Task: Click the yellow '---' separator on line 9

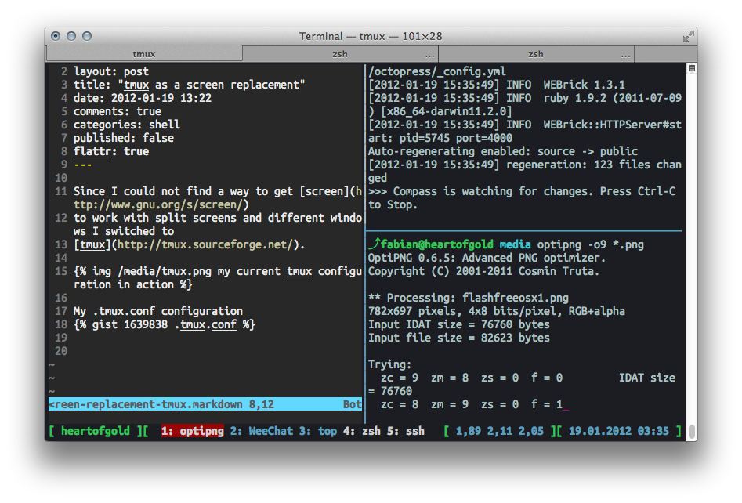Action: [x=83, y=165]
